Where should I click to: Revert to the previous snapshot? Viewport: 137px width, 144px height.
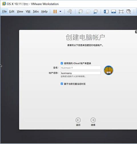click(x=88, y=11)
